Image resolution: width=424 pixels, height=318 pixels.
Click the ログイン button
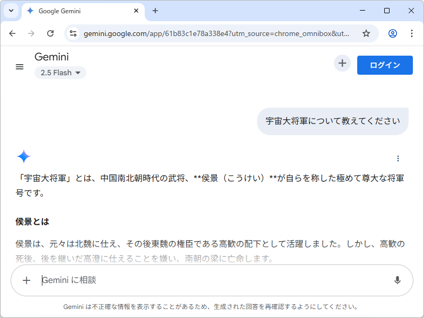[385, 65]
